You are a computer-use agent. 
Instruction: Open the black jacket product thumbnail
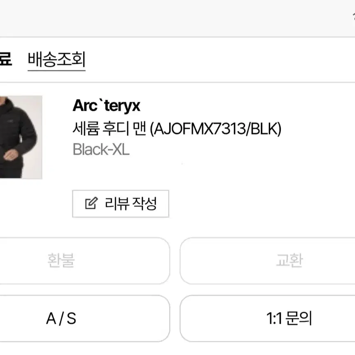pos(21,137)
